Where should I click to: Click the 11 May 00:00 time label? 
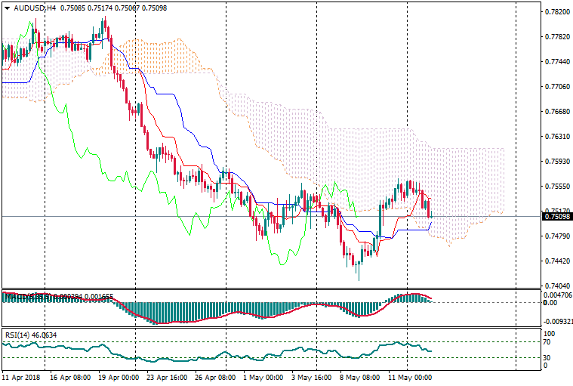[x=410, y=375]
